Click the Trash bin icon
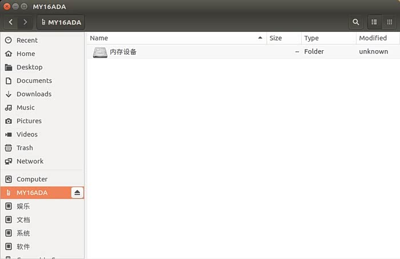Screen dimensions: 400x259 click(x=9, y=148)
